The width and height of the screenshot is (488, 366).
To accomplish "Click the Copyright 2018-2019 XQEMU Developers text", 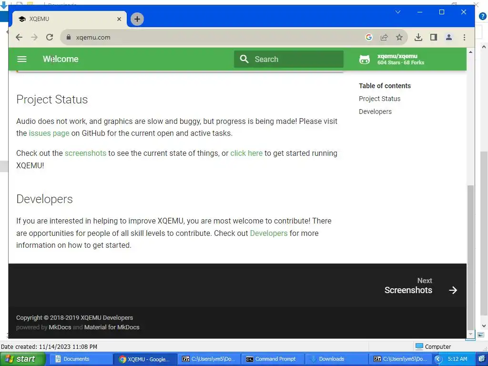I will pyautogui.click(x=75, y=317).
